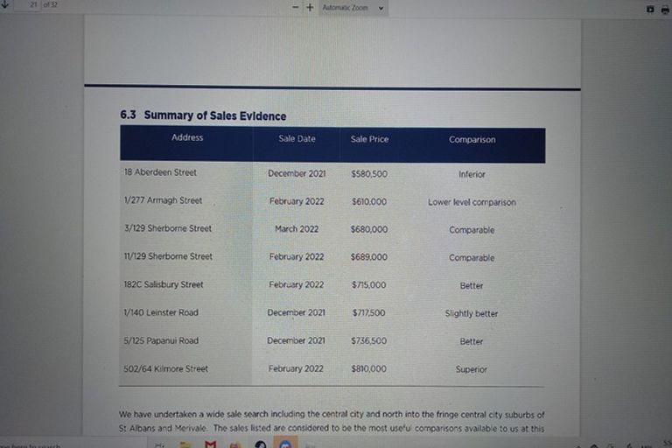This screenshot has width=672, height=448.
Task: Click the Sale Date column header
Action: 297,139
